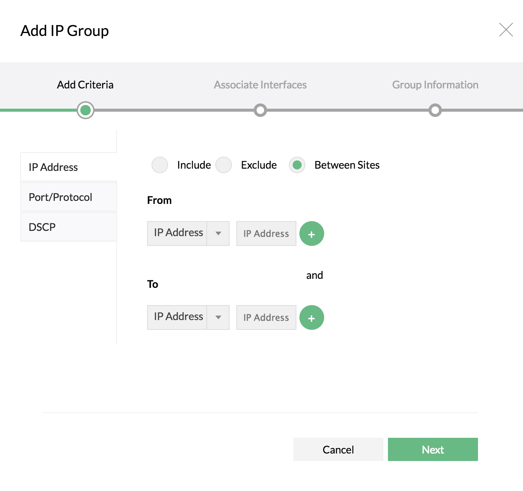Click the Group Information step circle
This screenshot has width=523, height=491.
coord(435,110)
